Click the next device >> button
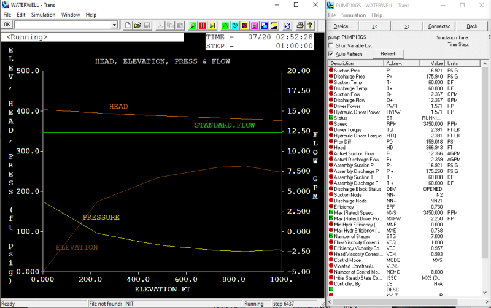491x308 pixels. [x=407, y=26]
